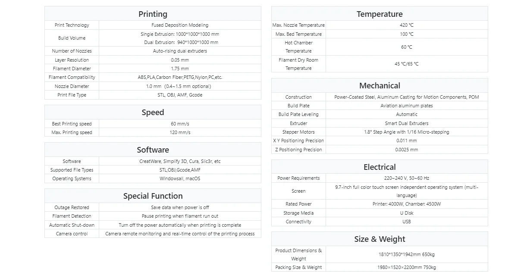The height and width of the screenshot is (272, 527).
Task: Click the Build Volume row label
Action: [x=72, y=38]
